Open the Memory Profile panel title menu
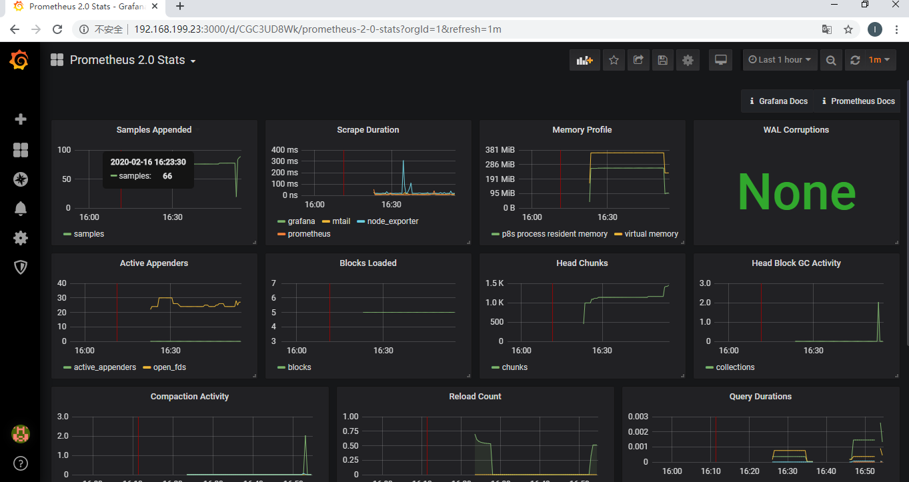Image resolution: width=909 pixels, height=482 pixels. click(x=582, y=130)
